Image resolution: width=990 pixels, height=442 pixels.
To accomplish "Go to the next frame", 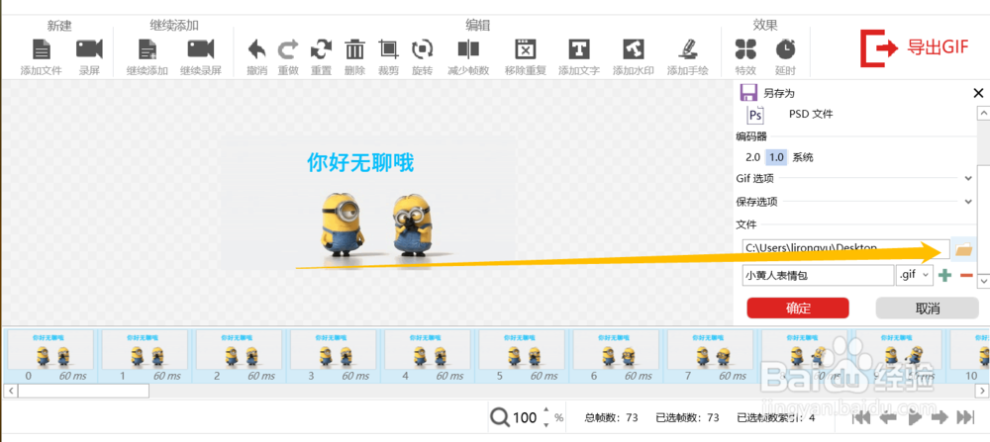I will 940,417.
